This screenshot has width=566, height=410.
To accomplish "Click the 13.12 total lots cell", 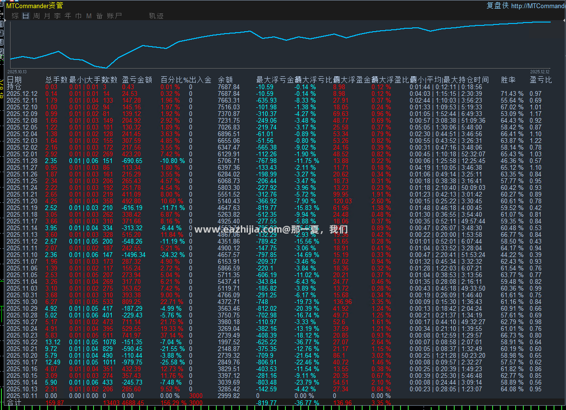I will pos(53,342).
